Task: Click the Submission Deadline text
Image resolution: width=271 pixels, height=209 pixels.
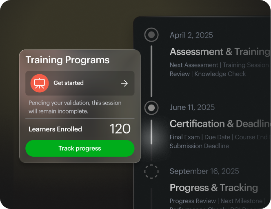Action: click(x=199, y=146)
